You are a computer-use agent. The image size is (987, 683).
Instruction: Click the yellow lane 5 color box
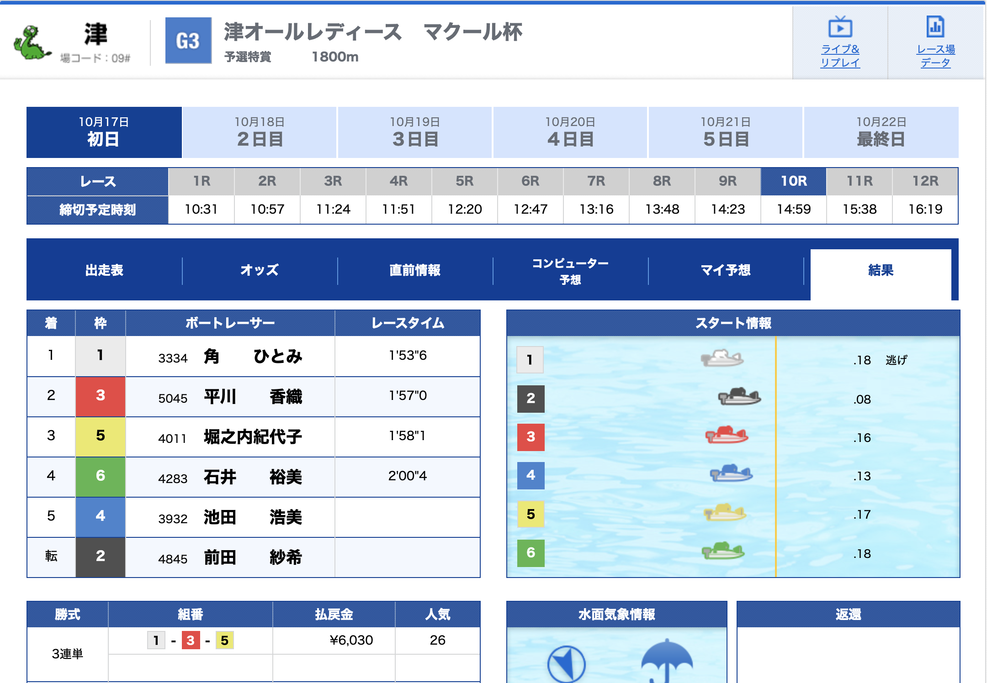(x=100, y=436)
